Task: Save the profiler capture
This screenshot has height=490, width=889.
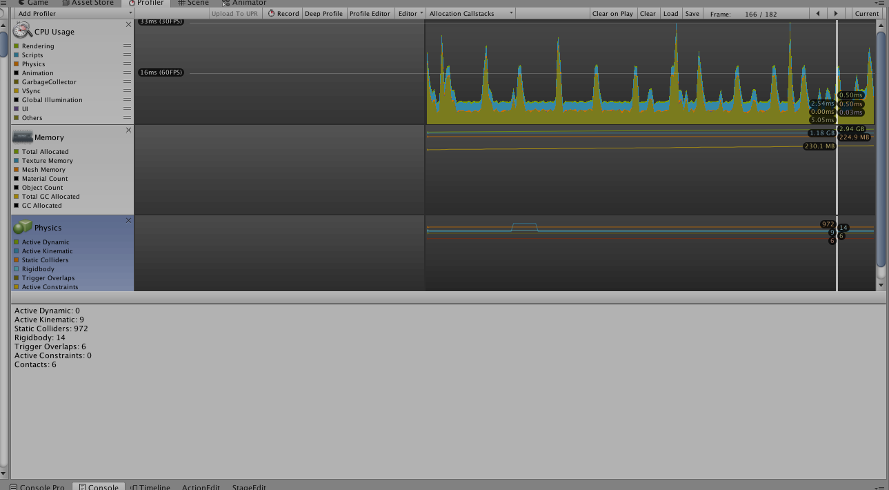Action: [x=692, y=13]
